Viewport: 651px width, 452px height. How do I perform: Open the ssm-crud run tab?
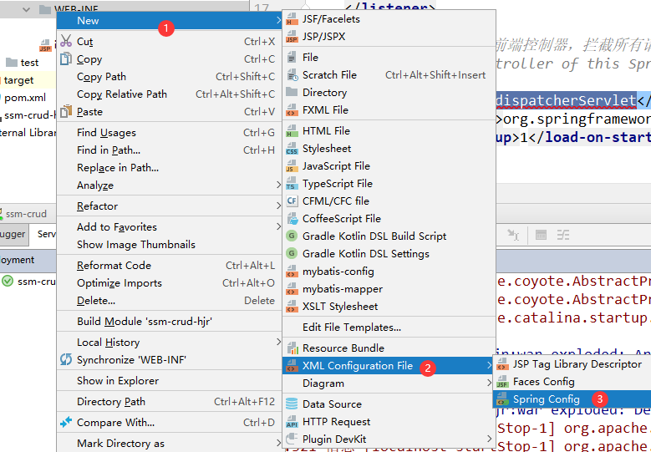pos(26,214)
